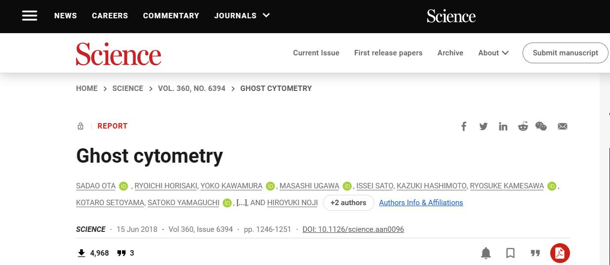Expand the +2 authors list
610x265 pixels.
coord(349,203)
